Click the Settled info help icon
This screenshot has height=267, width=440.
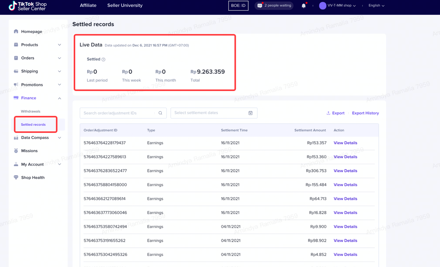[103, 59]
